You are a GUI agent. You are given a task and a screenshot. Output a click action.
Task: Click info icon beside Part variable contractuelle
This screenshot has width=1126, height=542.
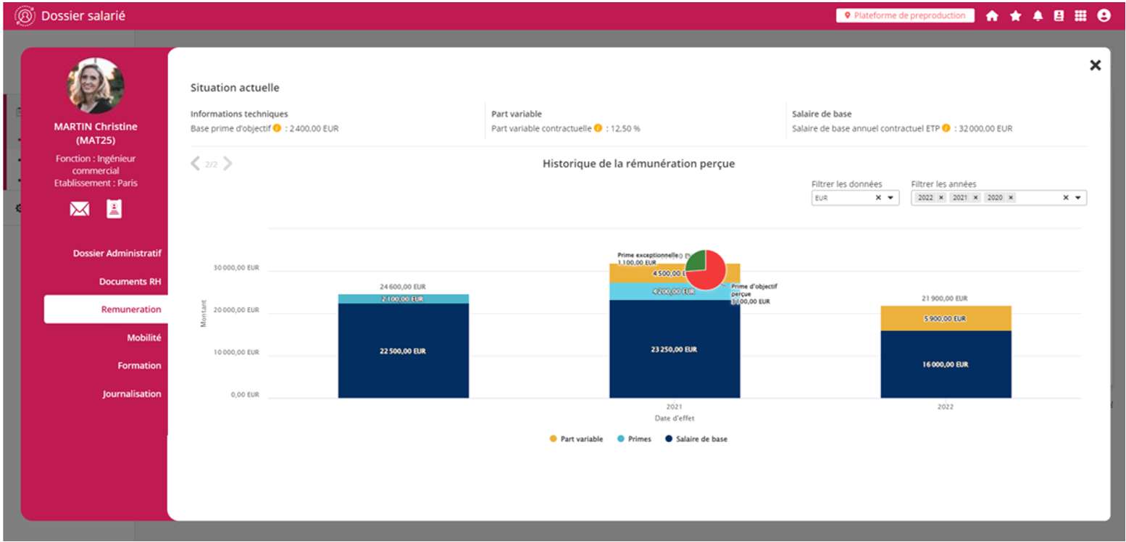(598, 128)
